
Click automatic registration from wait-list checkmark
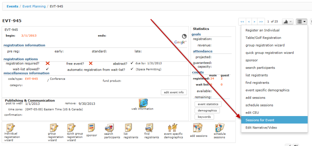pos(132,69)
